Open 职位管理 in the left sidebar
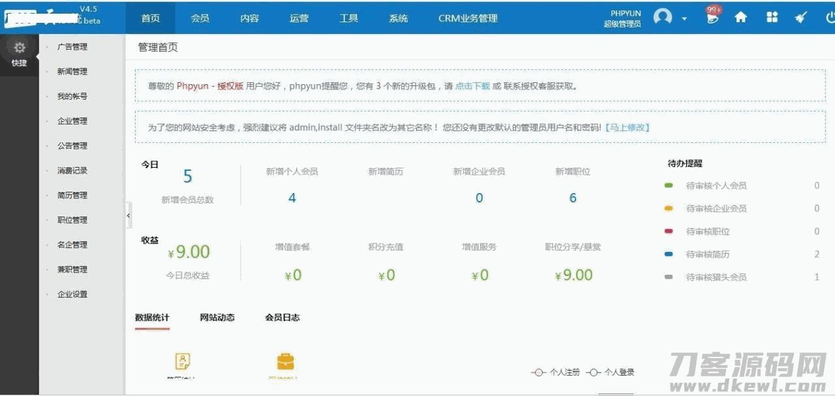 point(72,221)
